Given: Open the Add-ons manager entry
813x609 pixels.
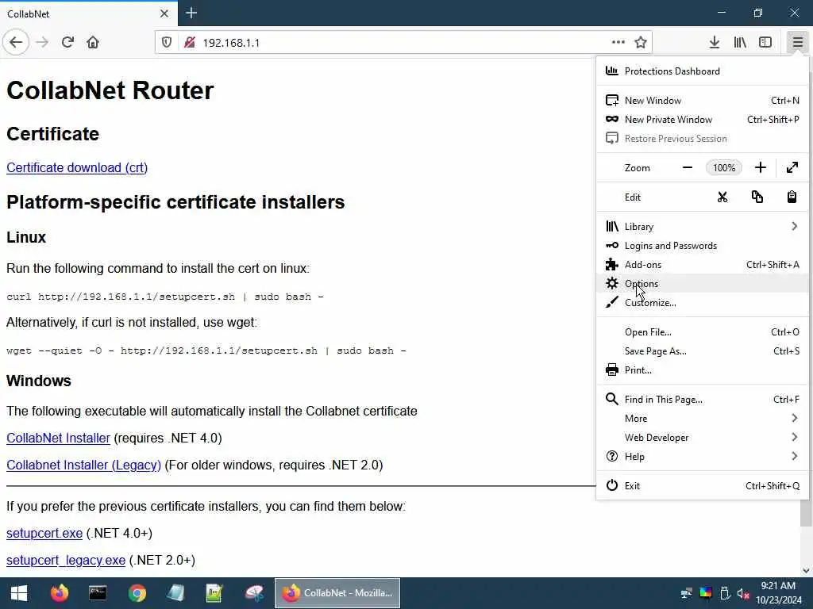Looking at the screenshot, I should [702, 265].
